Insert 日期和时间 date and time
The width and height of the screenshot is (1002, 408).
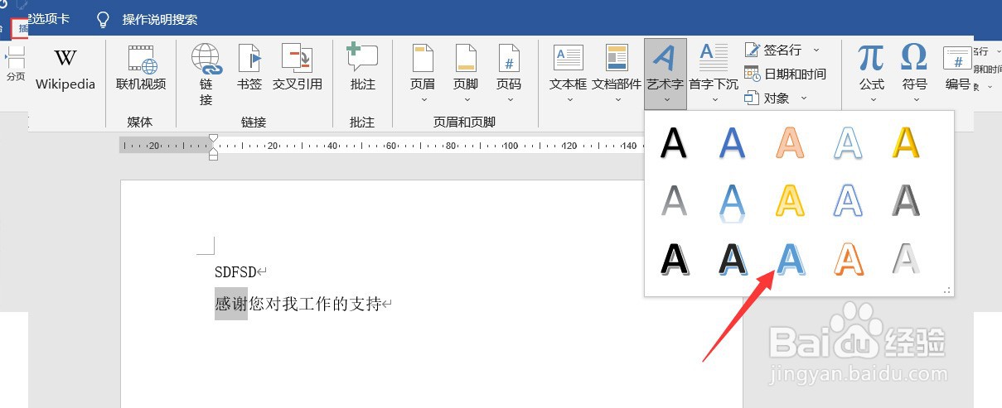[785, 74]
